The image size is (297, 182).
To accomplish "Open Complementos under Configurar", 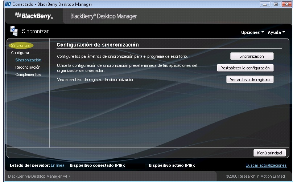I will click(28, 74).
